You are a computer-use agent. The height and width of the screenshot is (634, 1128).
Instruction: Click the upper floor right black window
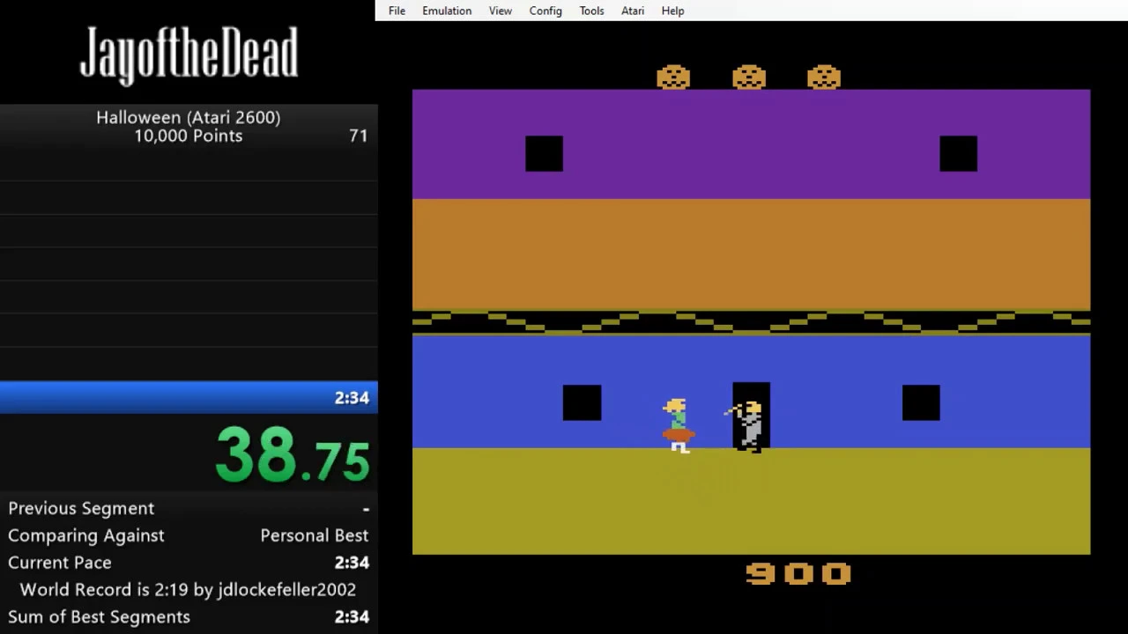pyautogui.click(x=958, y=153)
